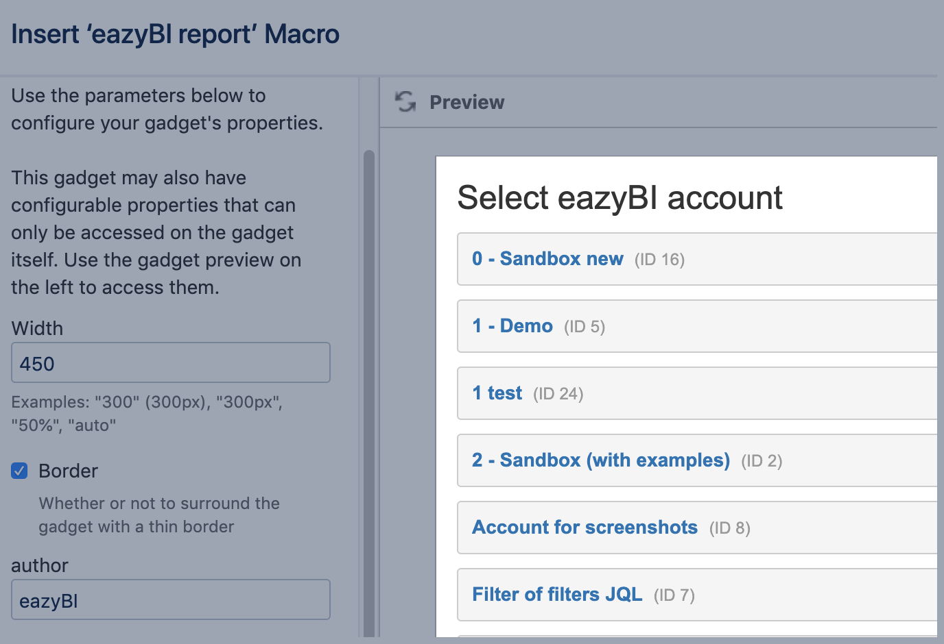Click the 'Select eazyBI account' heading

click(619, 198)
